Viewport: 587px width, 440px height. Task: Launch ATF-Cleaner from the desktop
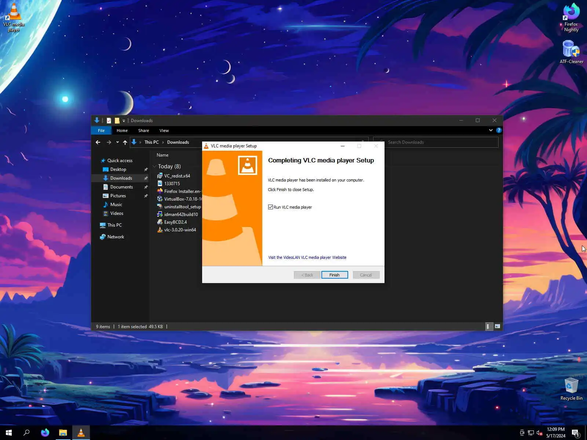coord(571,52)
